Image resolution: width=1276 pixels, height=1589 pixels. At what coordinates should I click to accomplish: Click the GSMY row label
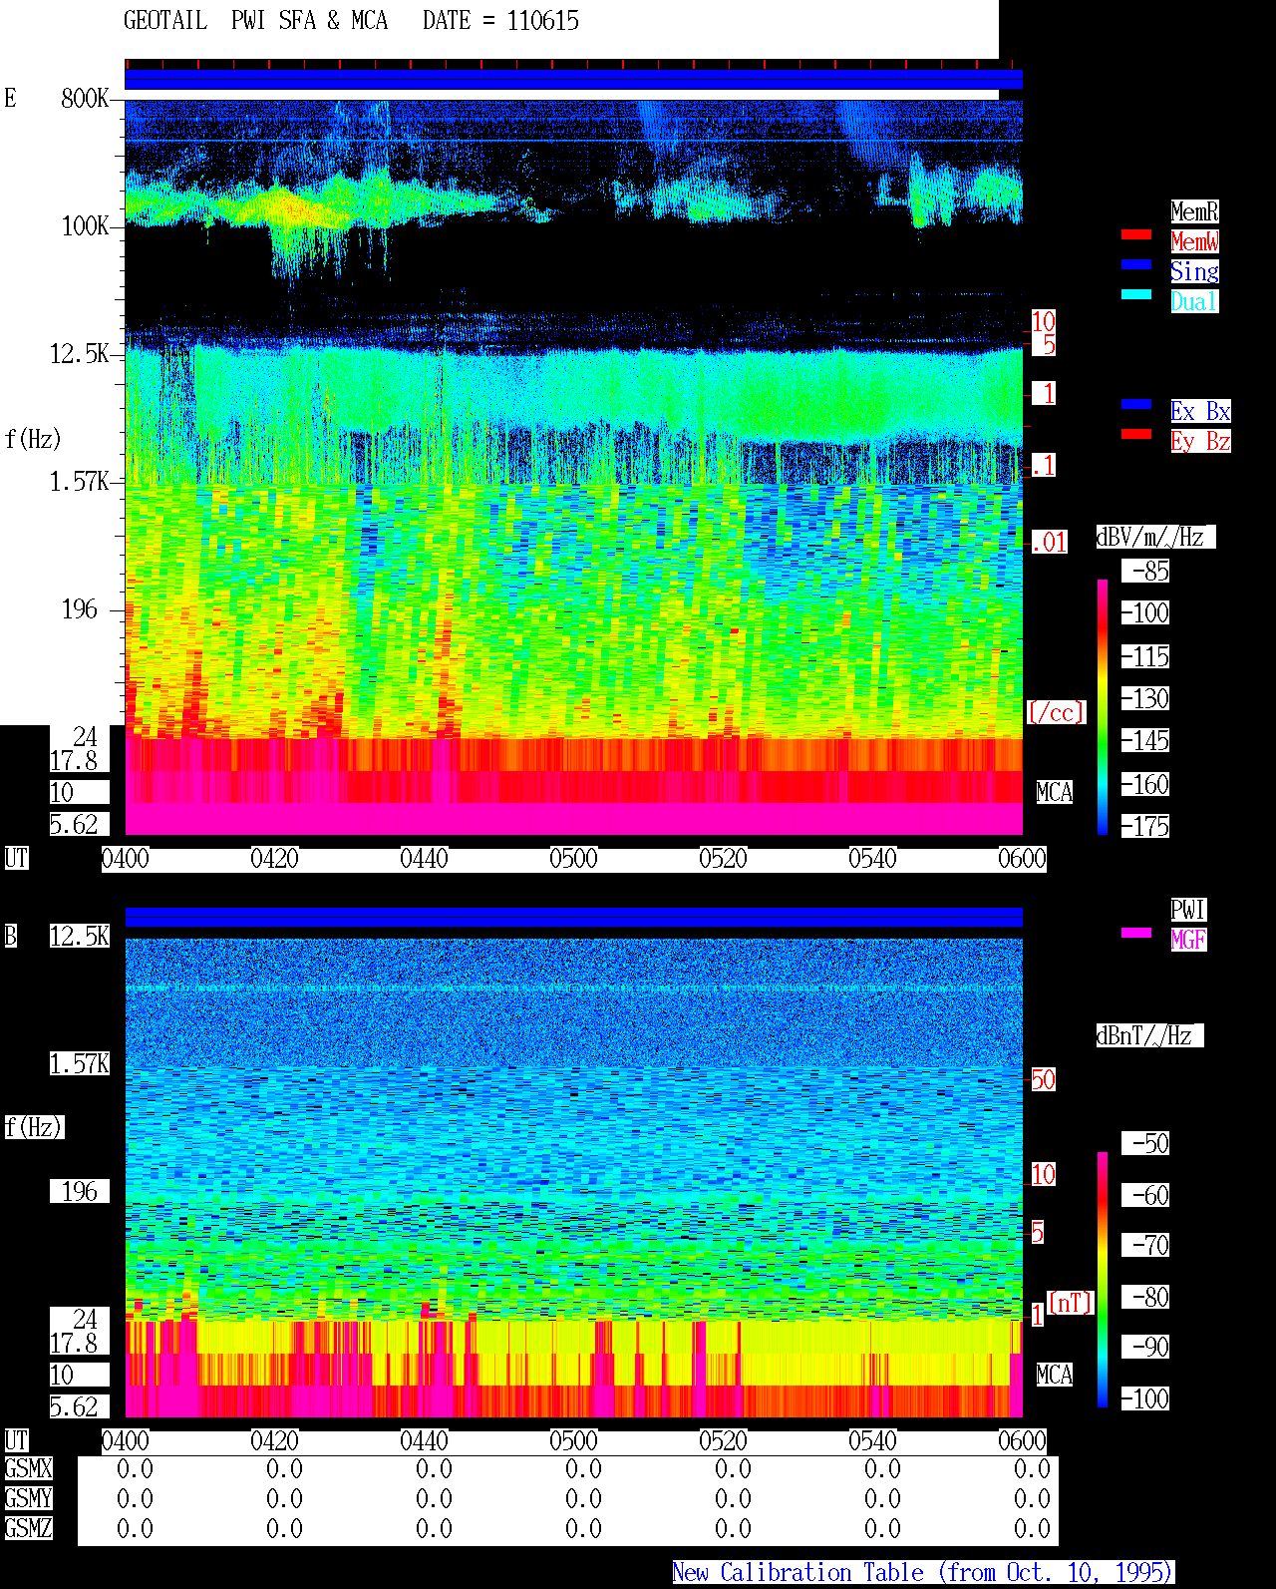coord(28,1498)
